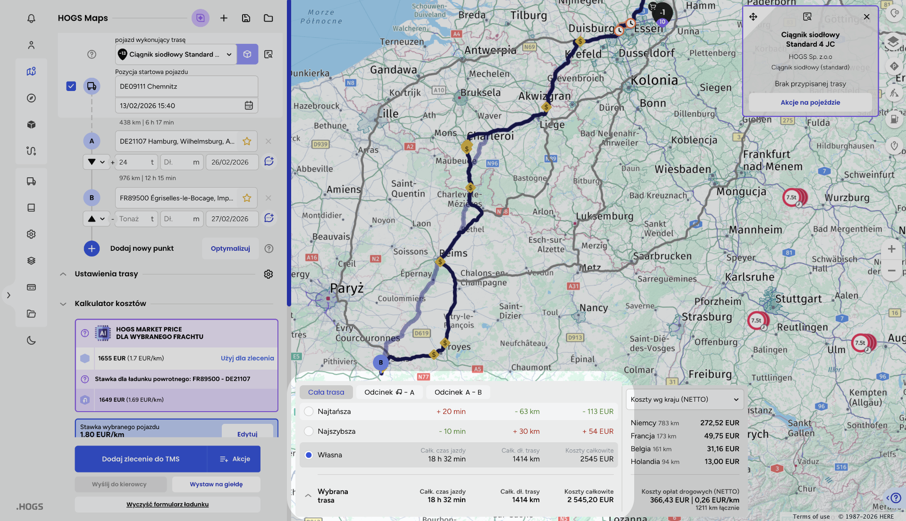
Task: Click the 3D cube vehicle button
Action: 247,54
